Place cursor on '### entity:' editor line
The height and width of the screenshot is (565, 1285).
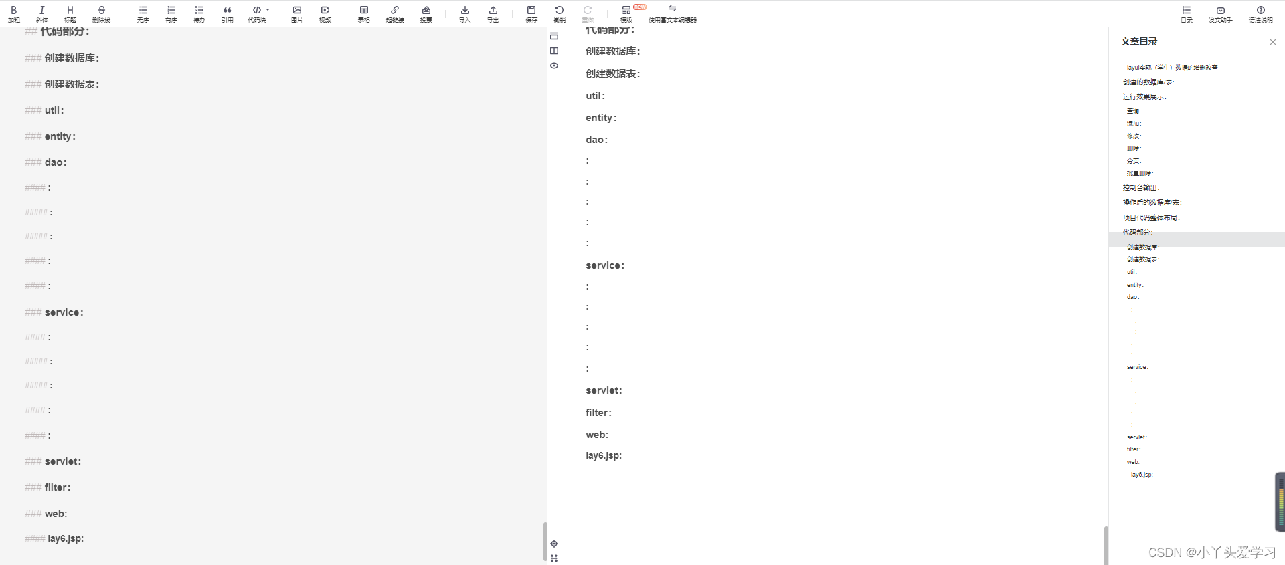(x=50, y=136)
